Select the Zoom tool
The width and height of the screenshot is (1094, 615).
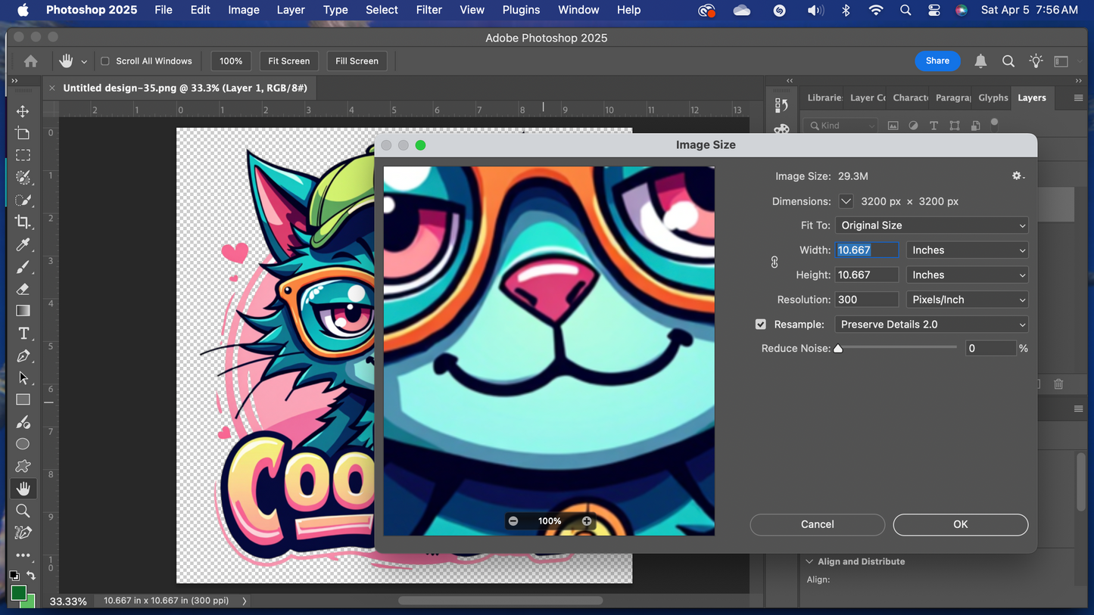[x=23, y=511]
